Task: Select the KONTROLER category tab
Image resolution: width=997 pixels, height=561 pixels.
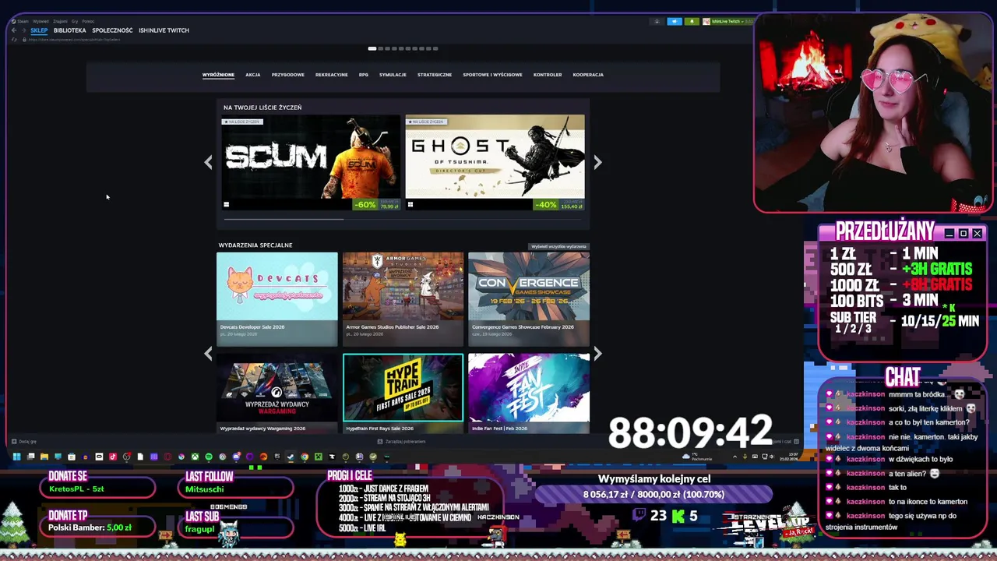Action: 548,75
